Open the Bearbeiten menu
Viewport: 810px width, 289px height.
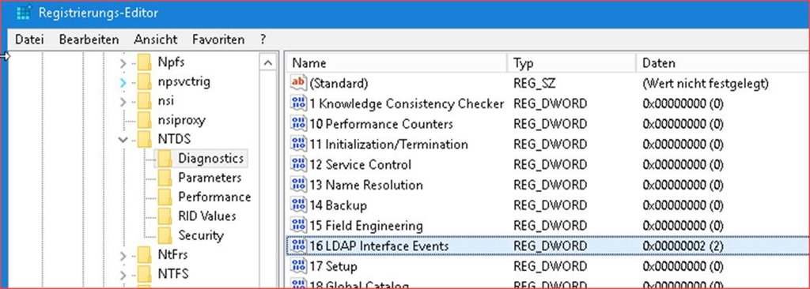click(x=89, y=39)
